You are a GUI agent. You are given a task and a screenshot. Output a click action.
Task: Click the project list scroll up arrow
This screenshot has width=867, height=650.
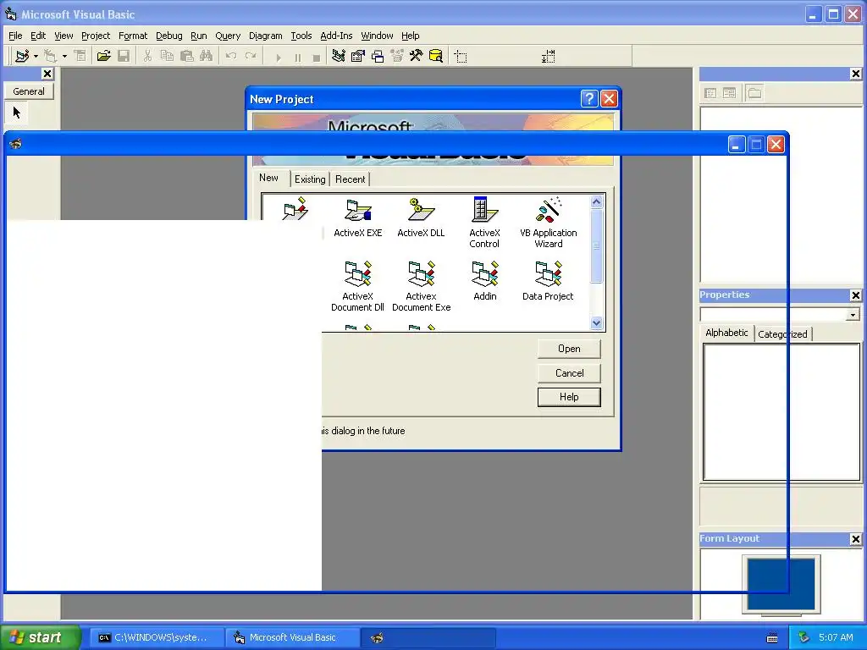(x=596, y=201)
